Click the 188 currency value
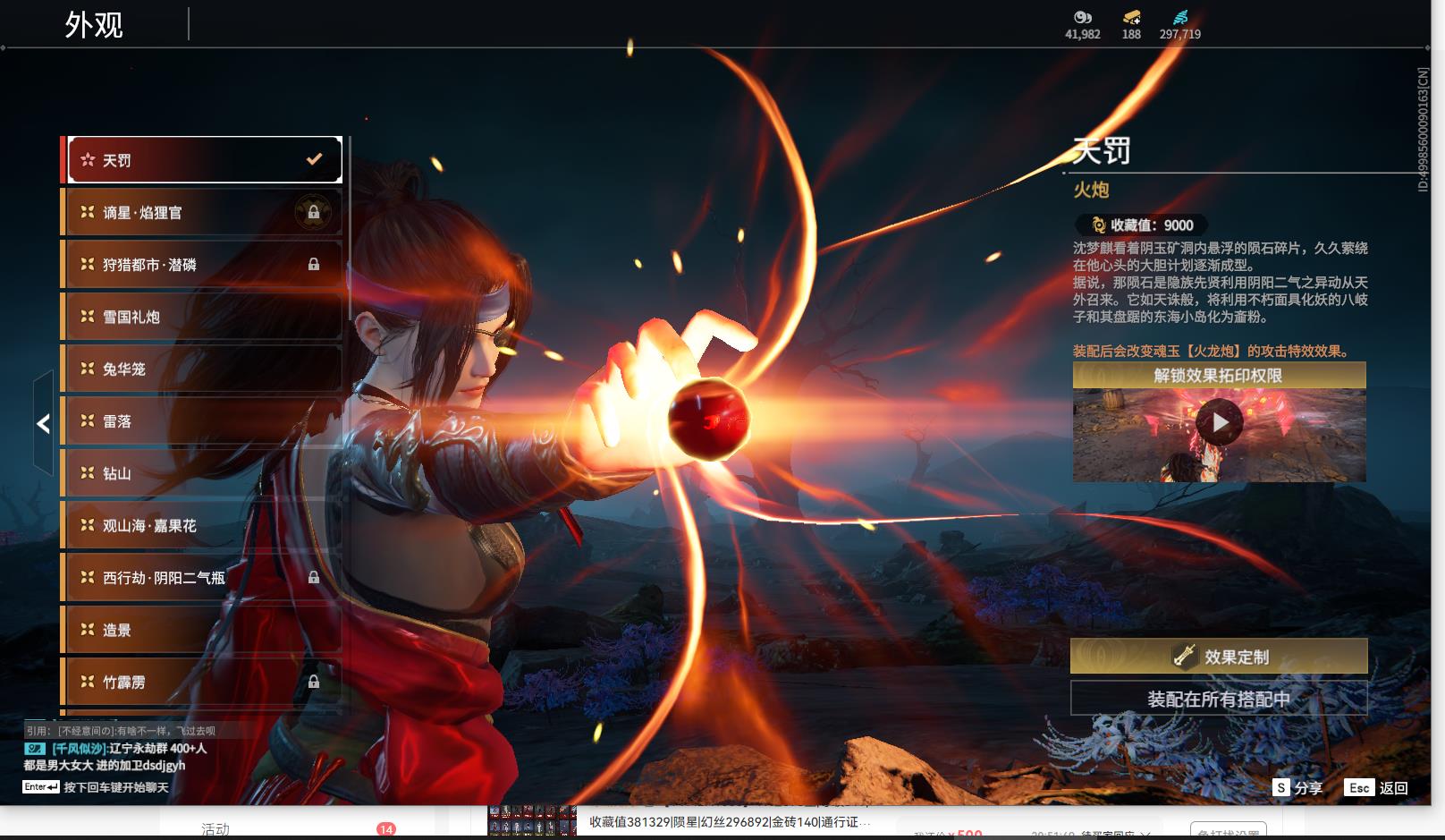This screenshot has width=1445, height=840. pyautogui.click(x=1132, y=34)
